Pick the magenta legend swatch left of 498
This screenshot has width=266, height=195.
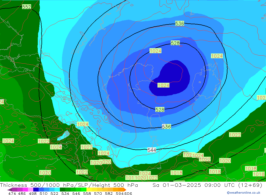coord(25,189)
